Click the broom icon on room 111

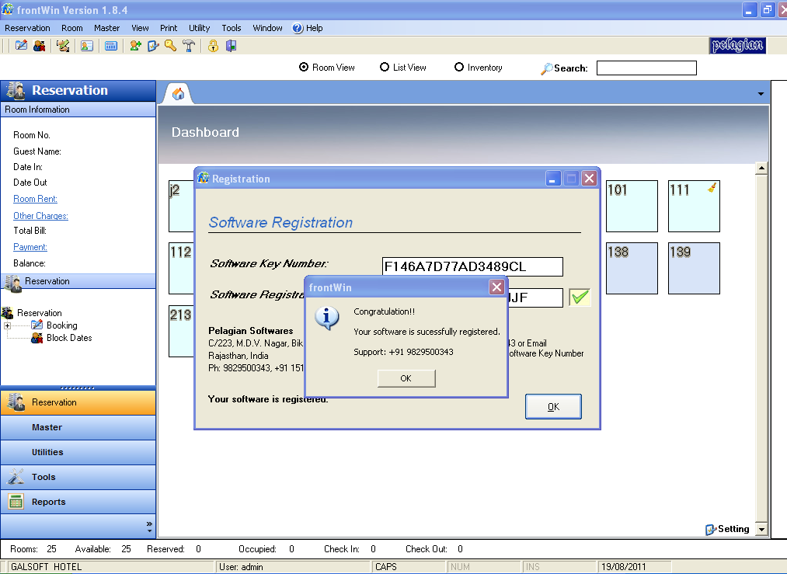pyautogui.click(x=712, y=188)
